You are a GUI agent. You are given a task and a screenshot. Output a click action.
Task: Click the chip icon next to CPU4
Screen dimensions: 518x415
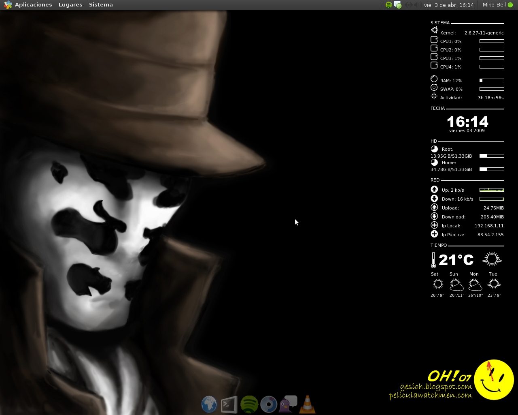[434, 65]
